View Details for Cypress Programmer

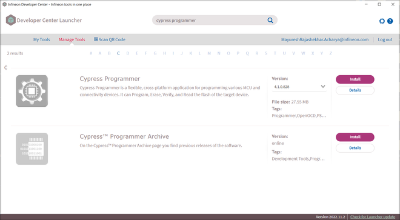tap(355, 90)
